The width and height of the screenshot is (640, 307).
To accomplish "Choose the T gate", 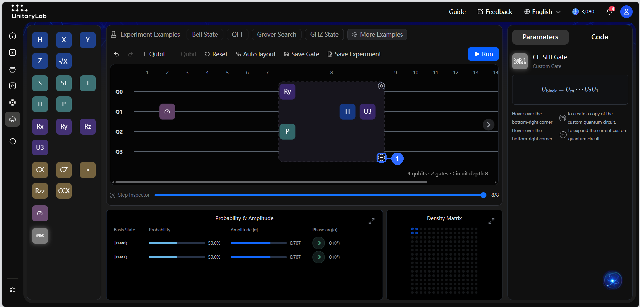I will click(x=88, y=83).
